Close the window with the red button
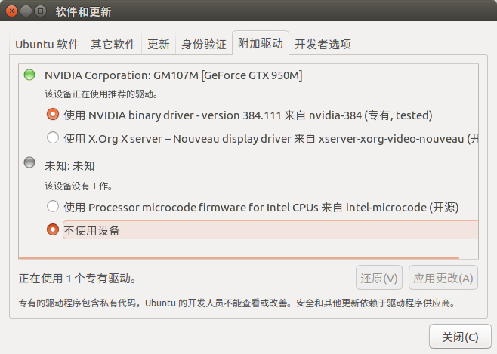497x354 pixels. click(x=12, y=11)
